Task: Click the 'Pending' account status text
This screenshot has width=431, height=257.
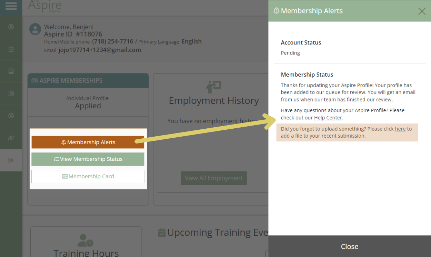Action: pos(290,53)
